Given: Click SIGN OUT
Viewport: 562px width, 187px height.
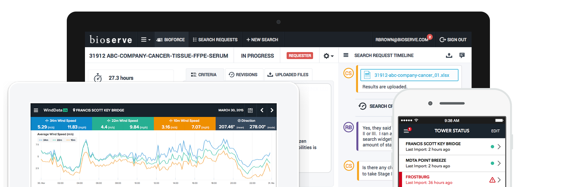Looking at the screenshot, I should (453, 40).
